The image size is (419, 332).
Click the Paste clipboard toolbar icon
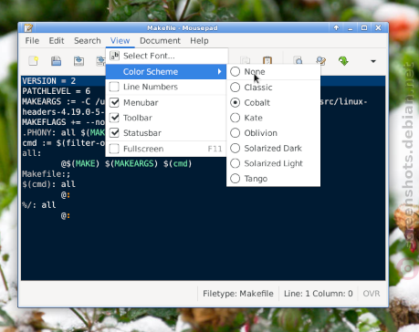point(267,60)
